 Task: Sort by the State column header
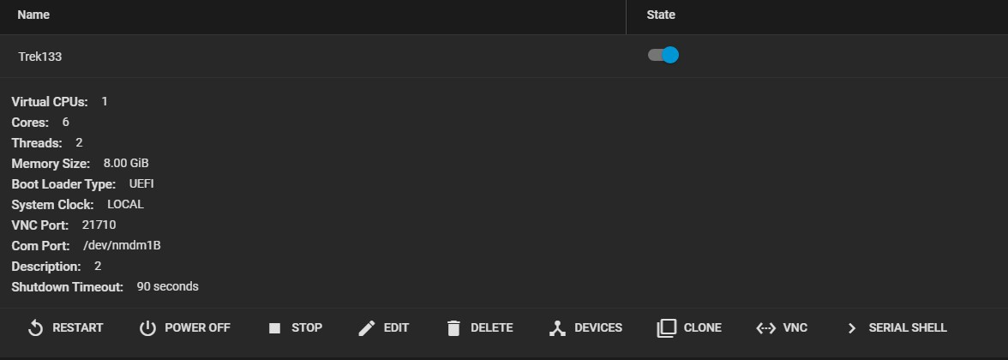click(661, 15)
